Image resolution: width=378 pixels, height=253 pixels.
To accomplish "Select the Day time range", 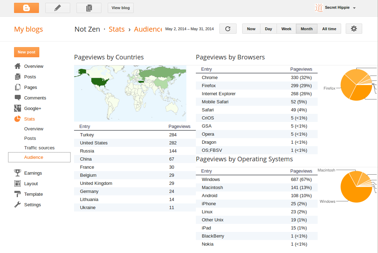I will coord(268,29).
